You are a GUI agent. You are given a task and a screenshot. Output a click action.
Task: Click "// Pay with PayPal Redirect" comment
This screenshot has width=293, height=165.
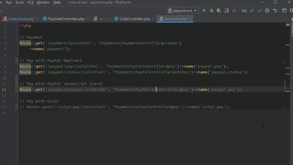pyautogui.click(x=51, y=60)
